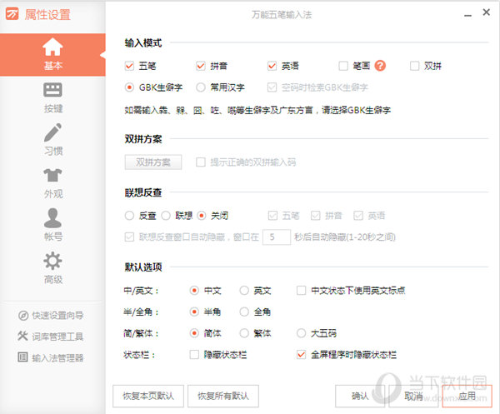Select 简体 character radio button
This screenshot has height=414, width=500.
pyautogui.click(x=194, y=333)
